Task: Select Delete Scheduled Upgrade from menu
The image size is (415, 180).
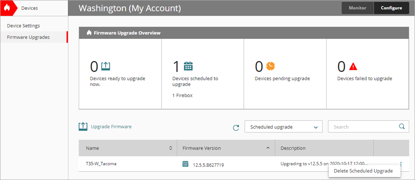Action: click(363, 171)
